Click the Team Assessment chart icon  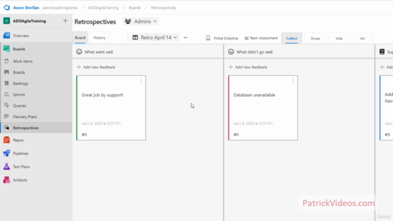pos(247,38)
